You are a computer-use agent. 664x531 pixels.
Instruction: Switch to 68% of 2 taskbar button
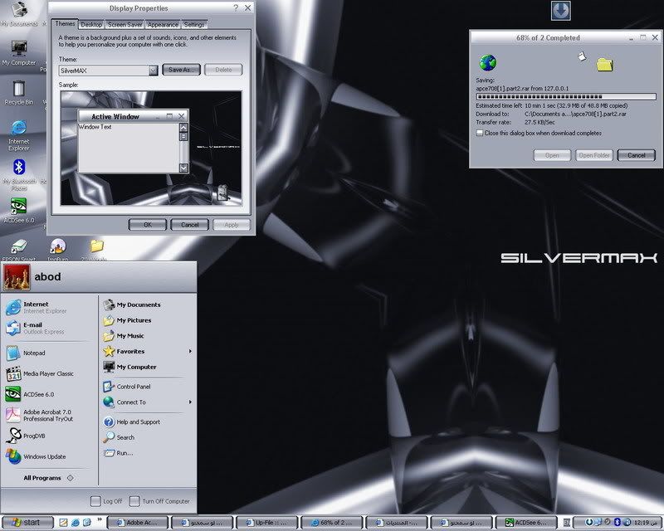(332, 523)
